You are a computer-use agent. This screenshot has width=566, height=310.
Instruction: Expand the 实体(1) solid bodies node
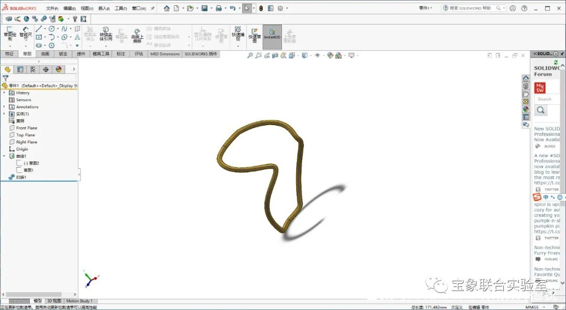4,114
